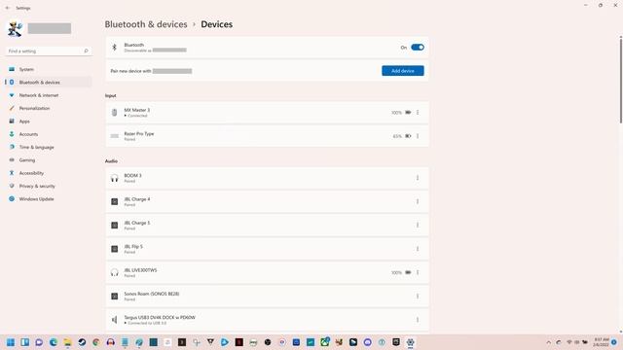623x350 pixels.
Task: Go back using the Settings back arrow
Action: click(8, 8)
